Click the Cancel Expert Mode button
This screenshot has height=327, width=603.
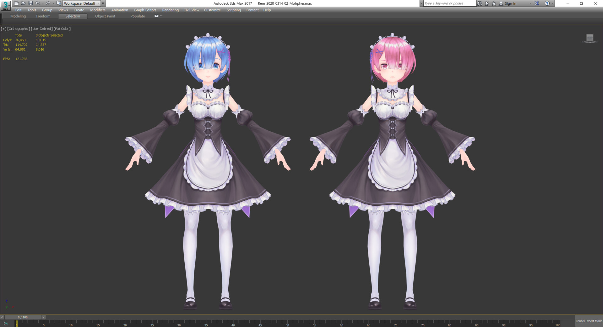(x=589, y=321)
